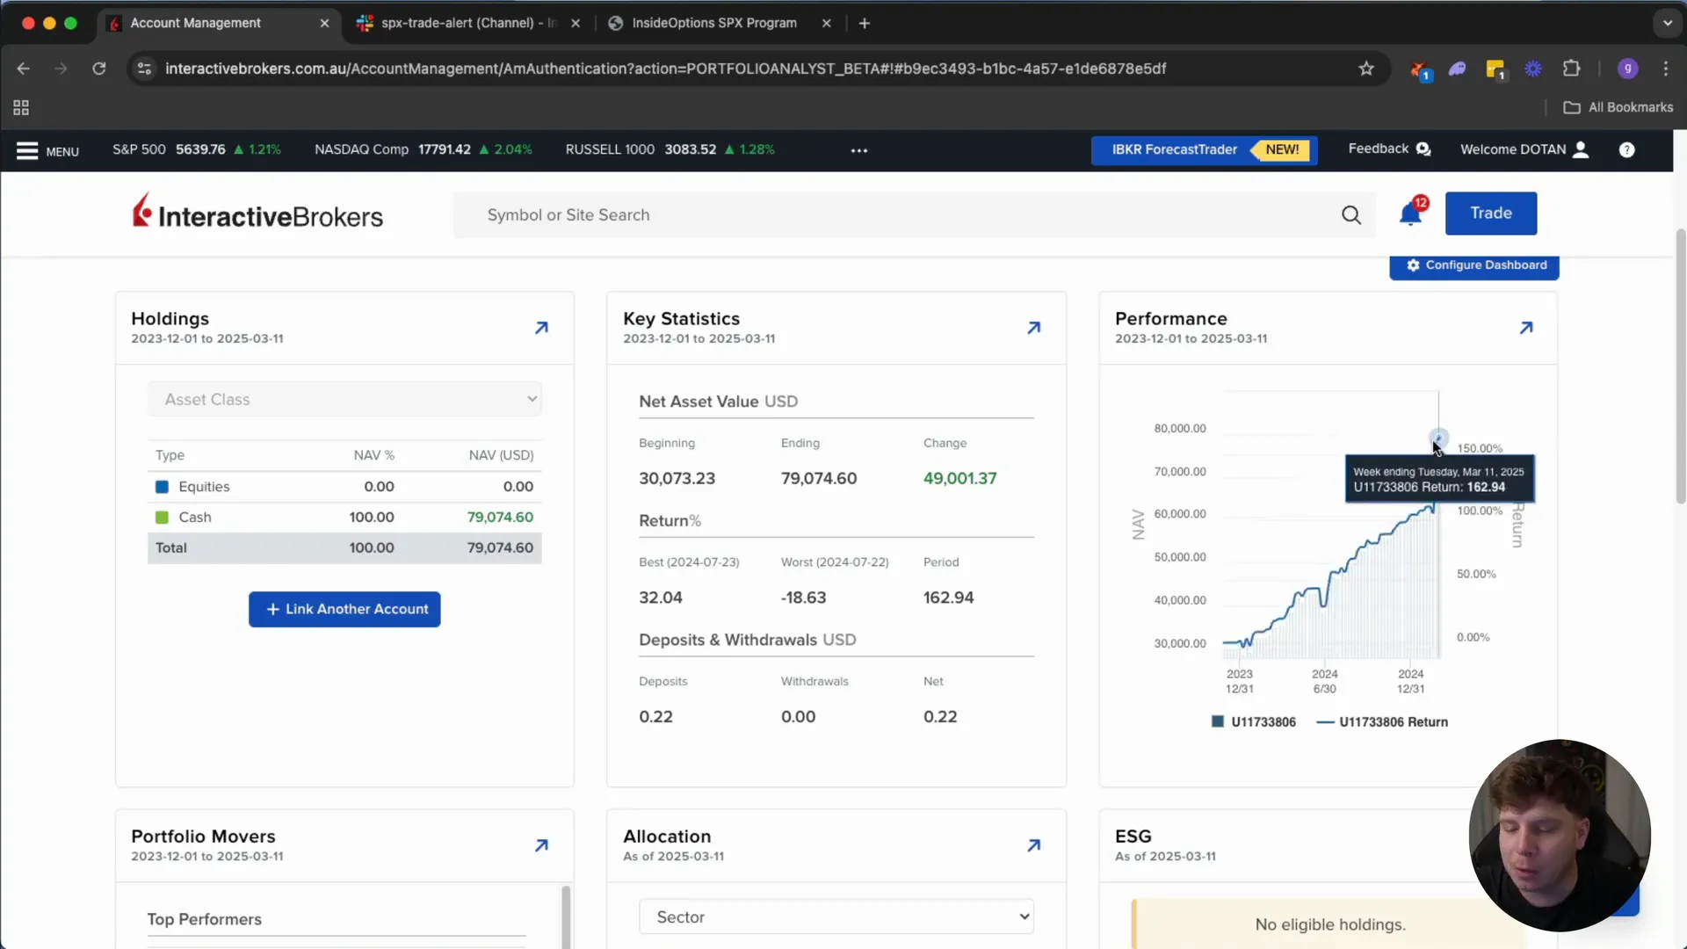Toggle U11733806 Return series in legend
Image resolution: width=1687 pixels, height=949 pixels.
click(x=1382, y=722)
